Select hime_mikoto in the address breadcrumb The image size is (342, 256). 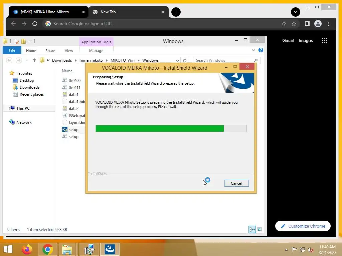[x=91, y=60]
